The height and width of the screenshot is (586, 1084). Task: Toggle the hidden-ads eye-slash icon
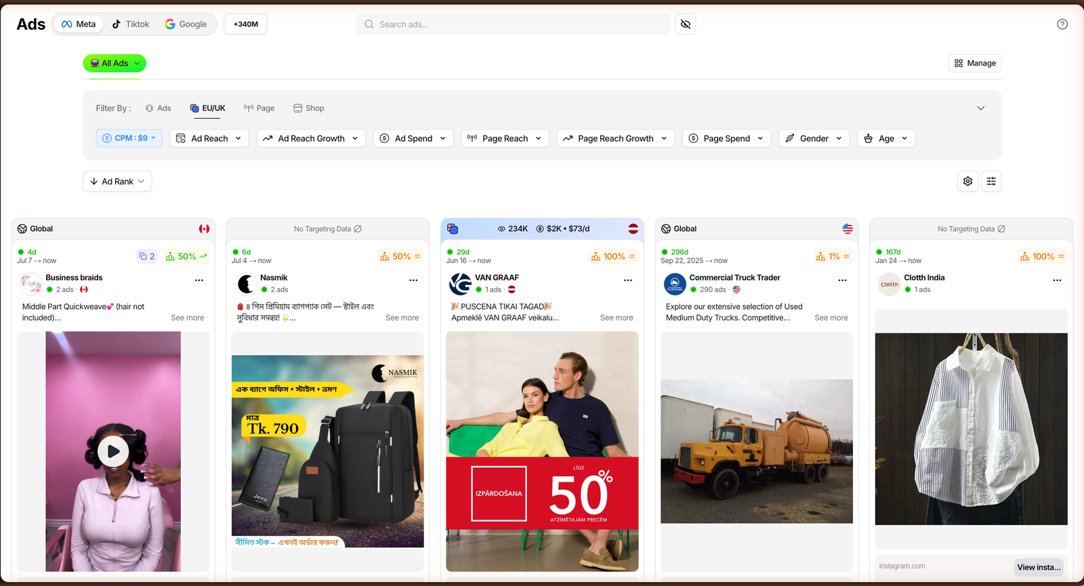coord(685,24)
